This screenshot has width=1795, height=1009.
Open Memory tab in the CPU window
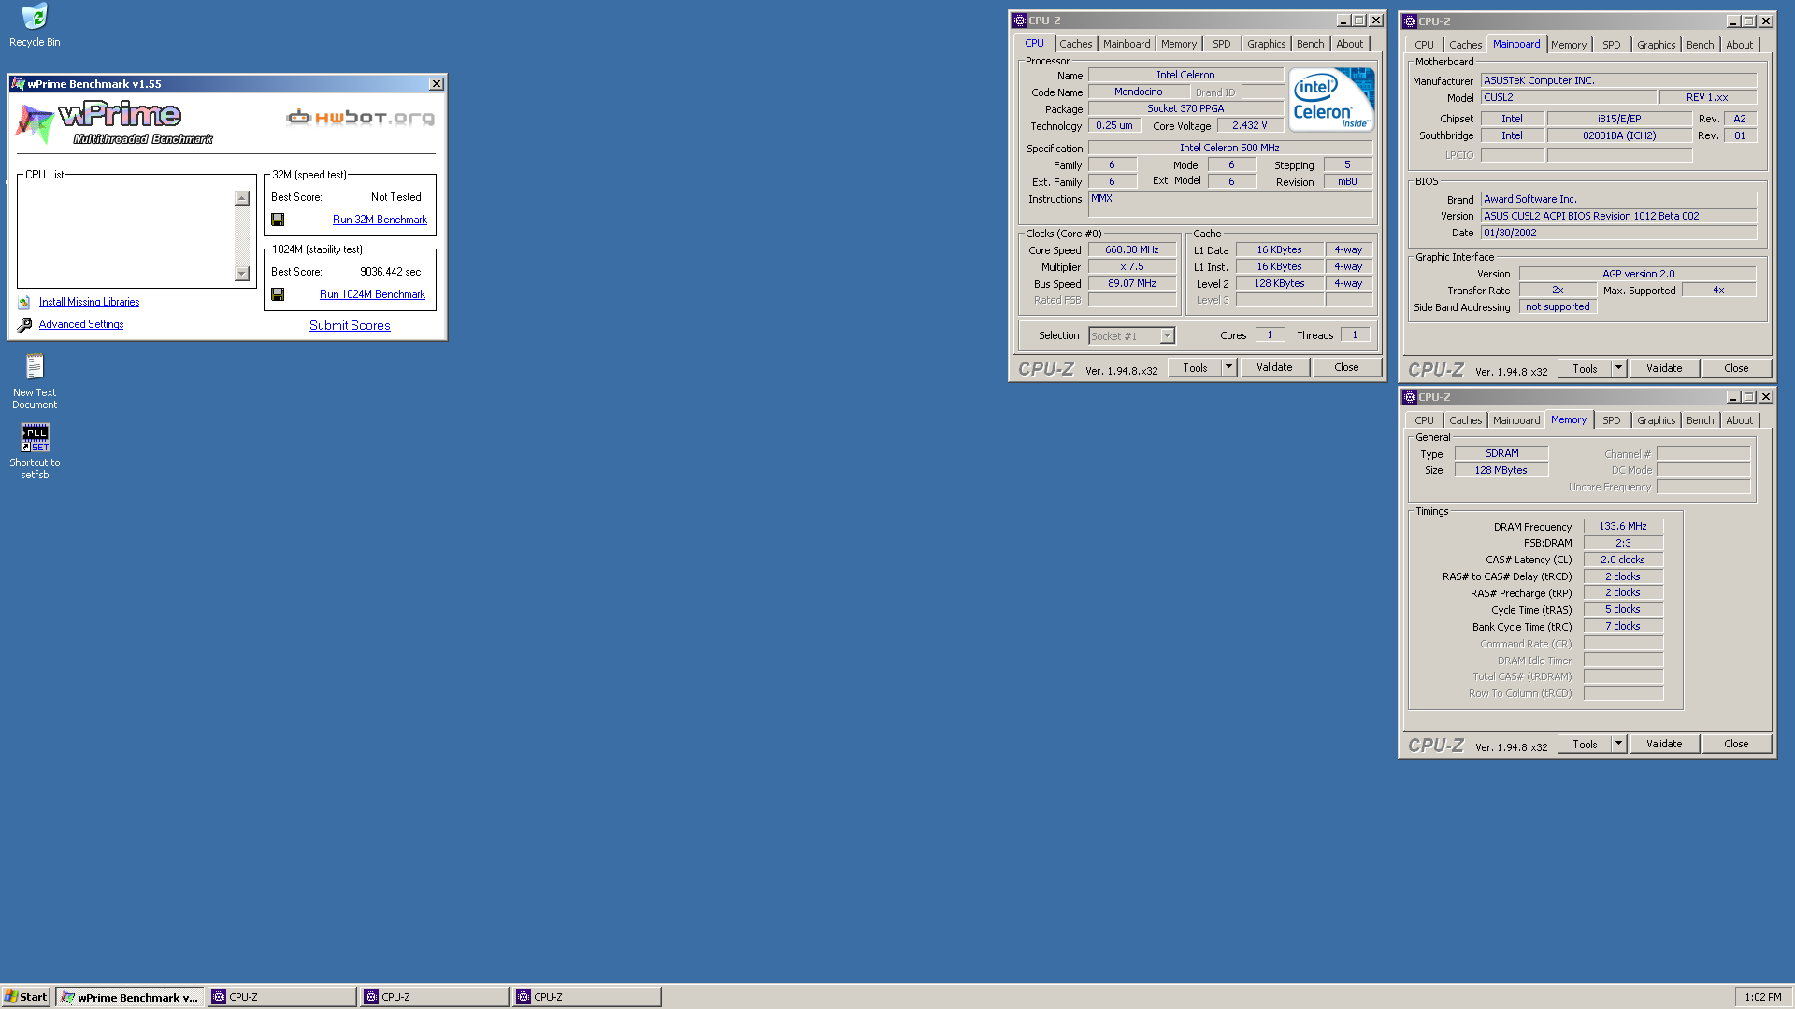1179,44
